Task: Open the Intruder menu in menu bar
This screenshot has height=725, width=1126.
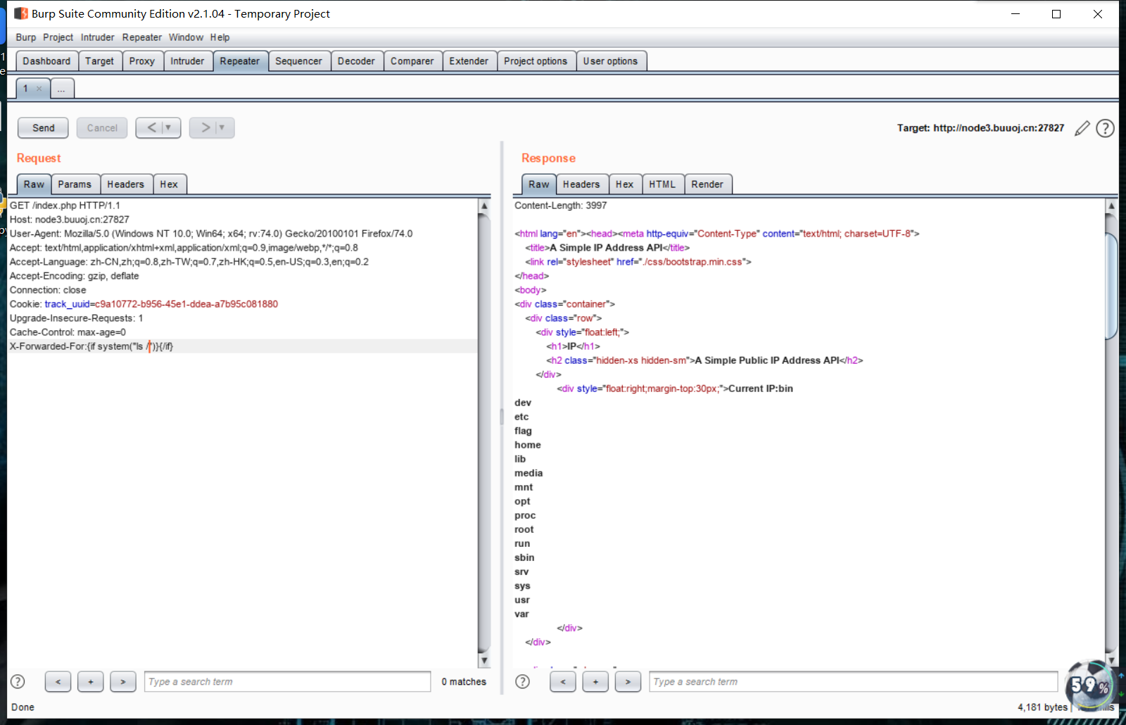Action: click(97, 37)
